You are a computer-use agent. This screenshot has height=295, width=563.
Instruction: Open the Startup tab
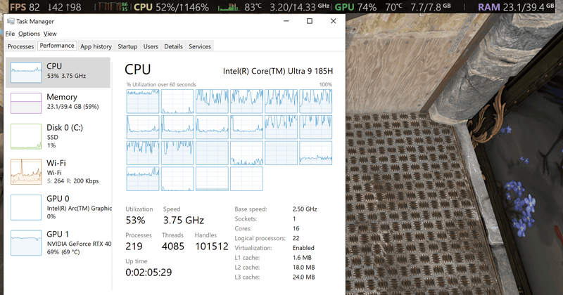point(127,46)
